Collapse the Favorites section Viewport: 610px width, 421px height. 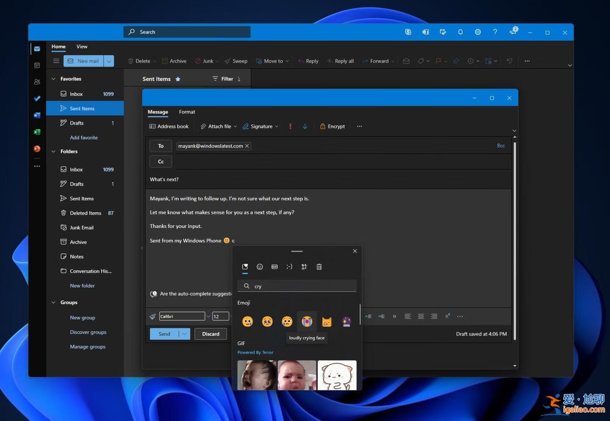click(53, 79)
